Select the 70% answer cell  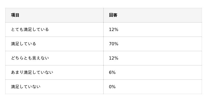(153, 44)
